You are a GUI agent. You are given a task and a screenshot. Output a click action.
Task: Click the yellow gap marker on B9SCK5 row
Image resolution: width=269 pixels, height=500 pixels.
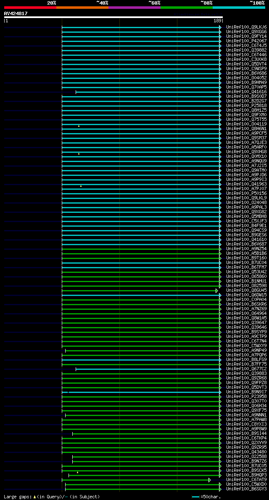[77, 472]
